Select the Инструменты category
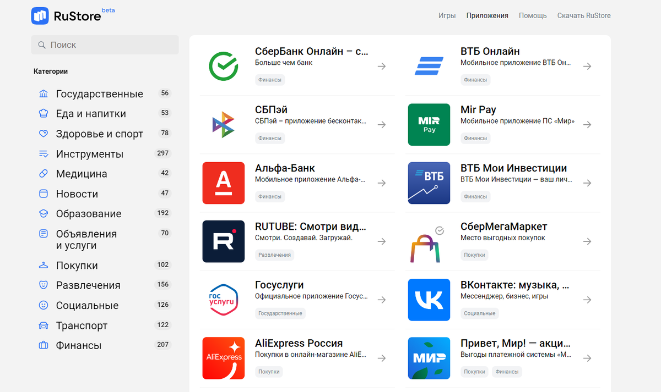Viewport: 661px width, 392px height. [105, 154]
